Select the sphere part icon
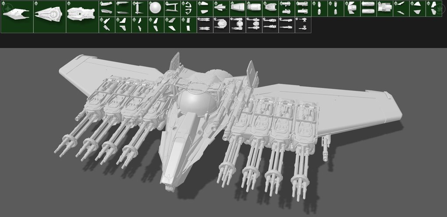 click(x=156, y=7)
